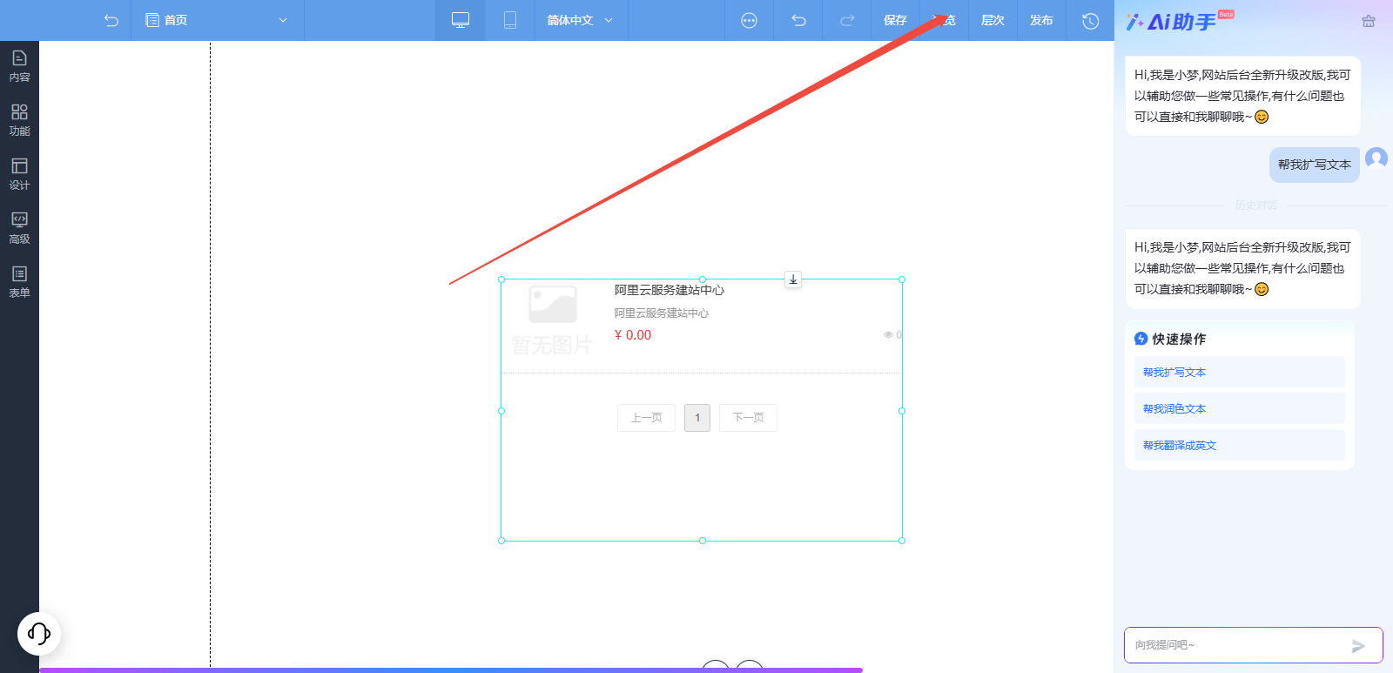
Task: Click the download arrow on selected component
Action: (793, 279)
